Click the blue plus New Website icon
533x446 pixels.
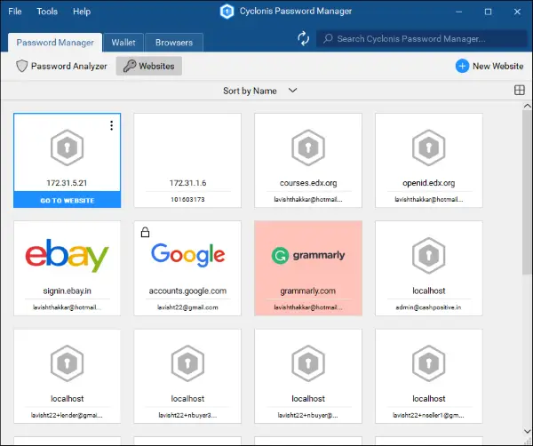click(462, 66)
